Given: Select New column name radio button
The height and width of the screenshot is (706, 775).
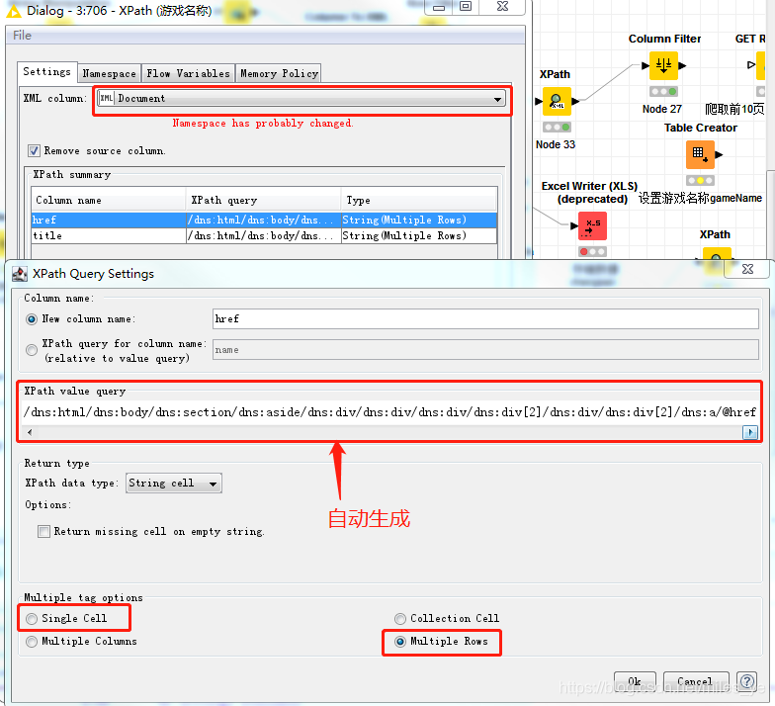Looking at the screenshot, I should (32, 319).
